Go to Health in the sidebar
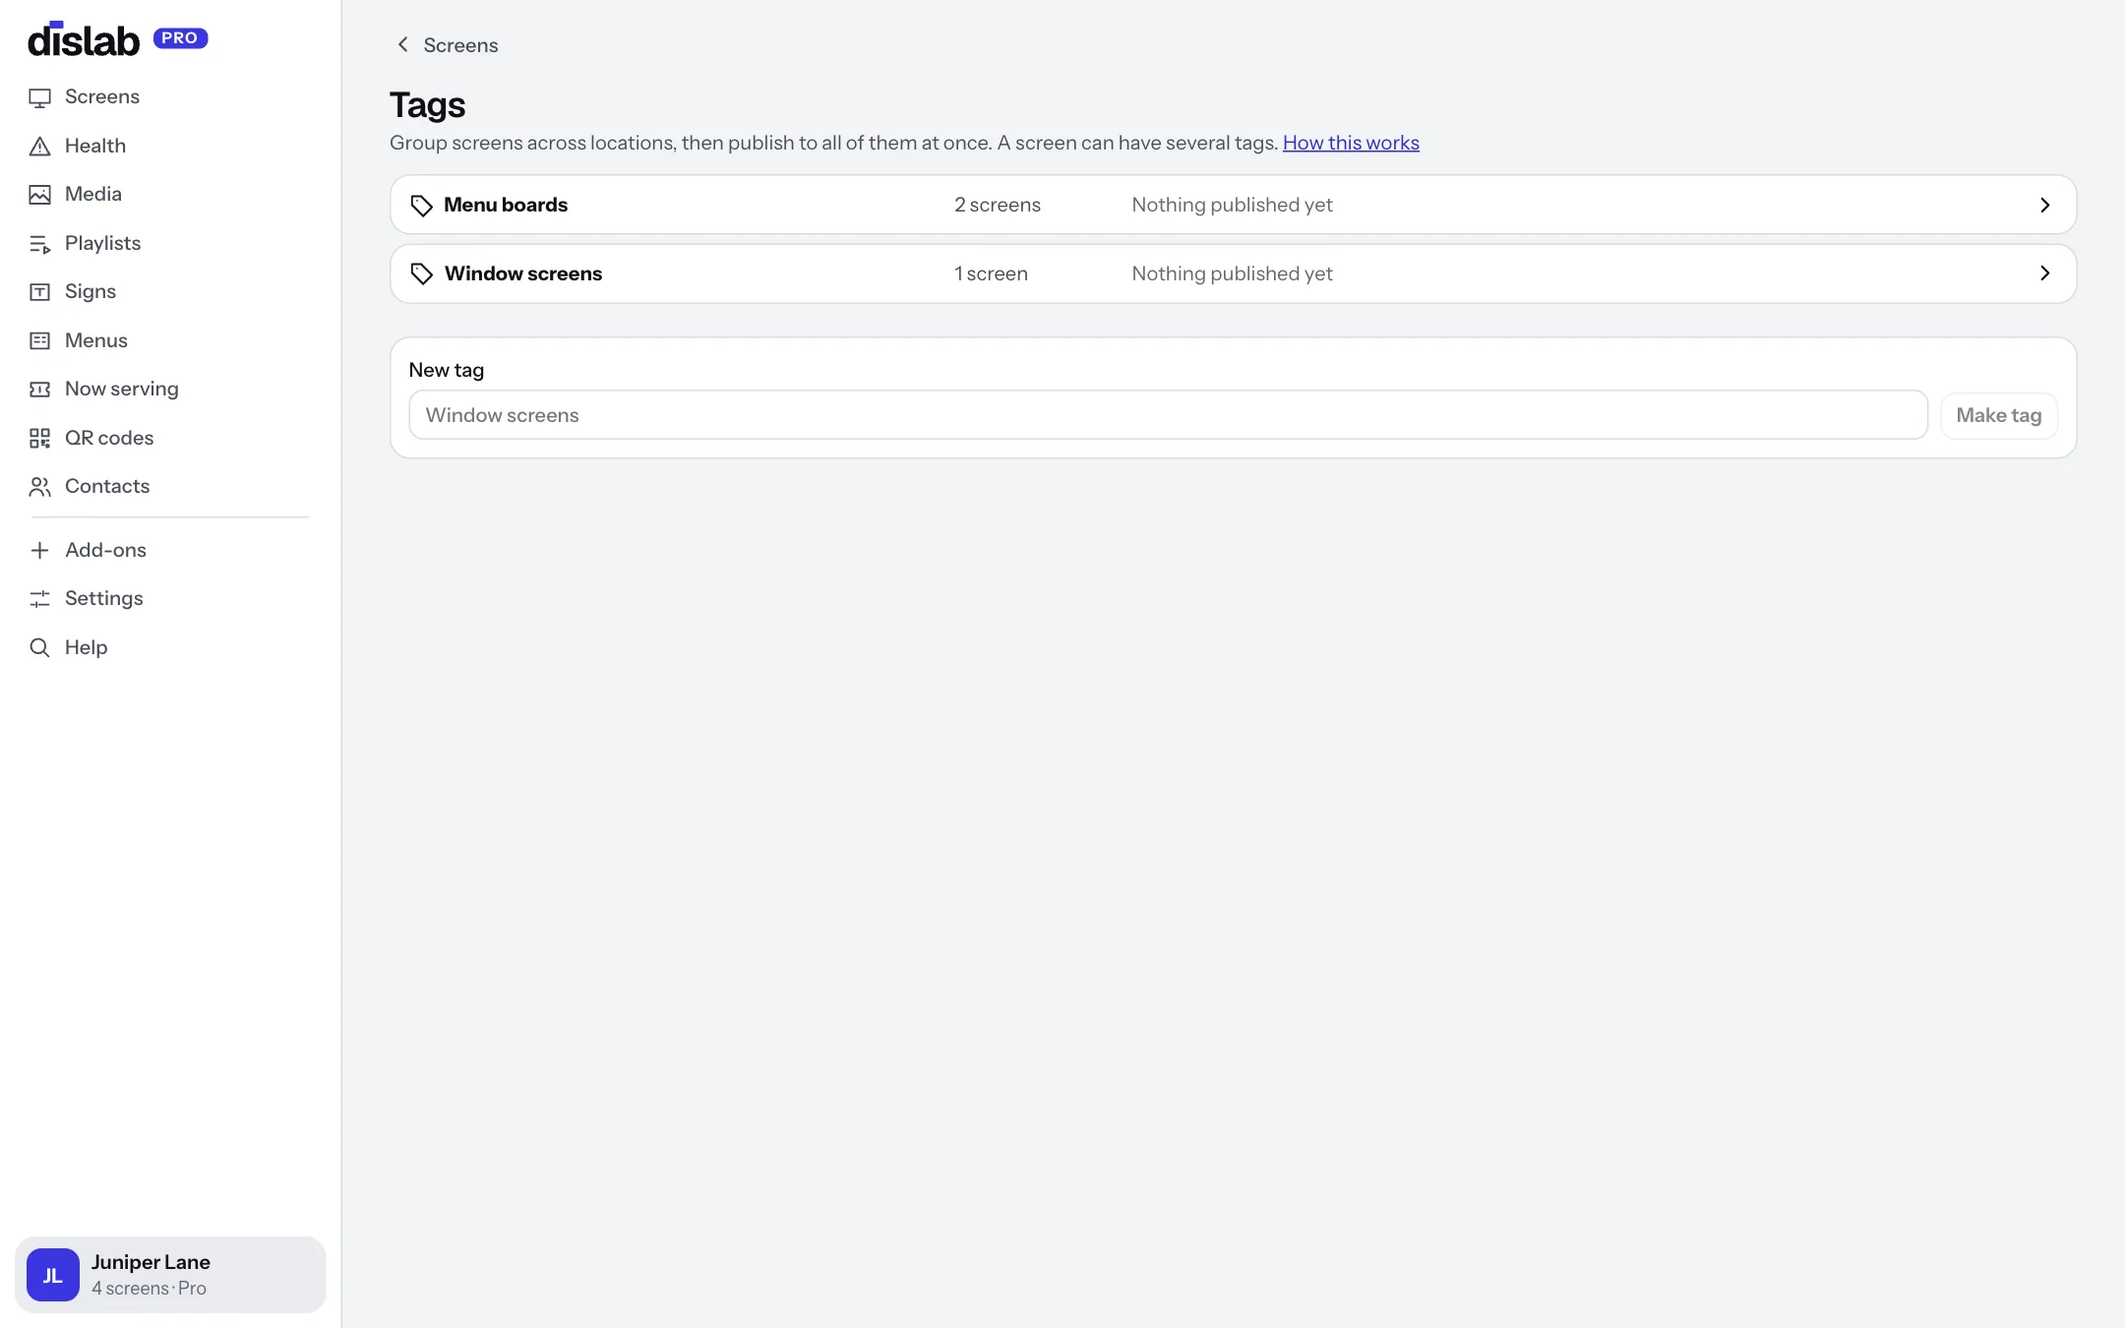This screenshot has height=1328, width=2125. tap(95, 146)
